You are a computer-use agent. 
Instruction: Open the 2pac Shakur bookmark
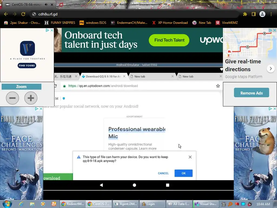[x=22, y=23]
